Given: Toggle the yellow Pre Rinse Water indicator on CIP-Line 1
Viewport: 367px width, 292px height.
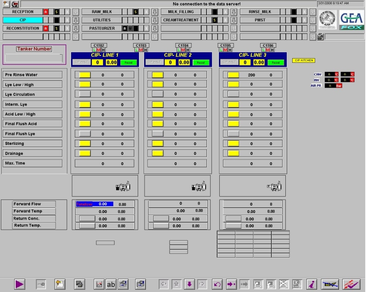Looking at the screenshot, I should click(85, 75).
